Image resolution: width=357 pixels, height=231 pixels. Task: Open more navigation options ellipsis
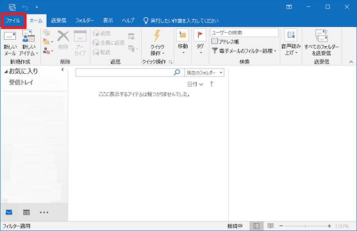(44, 212)
